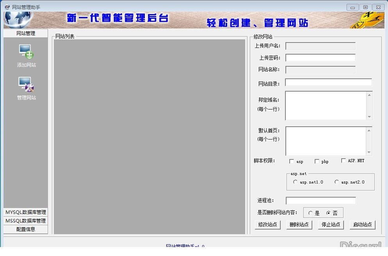The height and width of the screenshot is (256, 388).
Task: Click the down arrow of 默认首页 scrollbar
Action: click(369, 152)
